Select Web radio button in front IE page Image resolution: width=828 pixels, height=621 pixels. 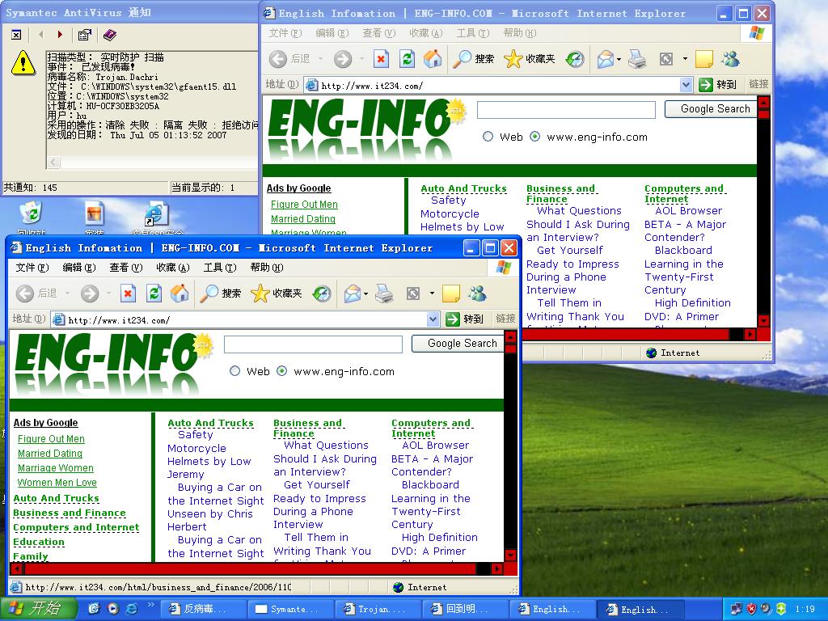click(x=235, y=371)
